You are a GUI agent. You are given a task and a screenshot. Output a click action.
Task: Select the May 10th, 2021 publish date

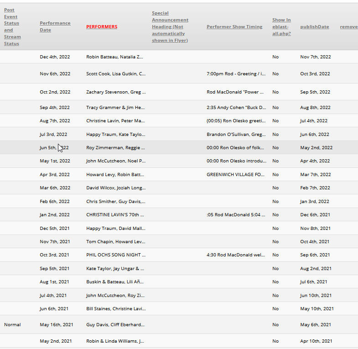[x=316, y=309]
